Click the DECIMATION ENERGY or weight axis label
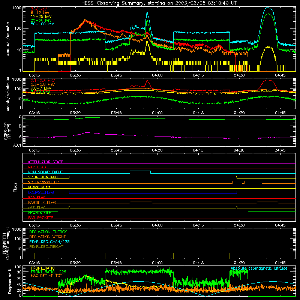The height and width of the screenshot is (300, 300). tap(6, 243)
